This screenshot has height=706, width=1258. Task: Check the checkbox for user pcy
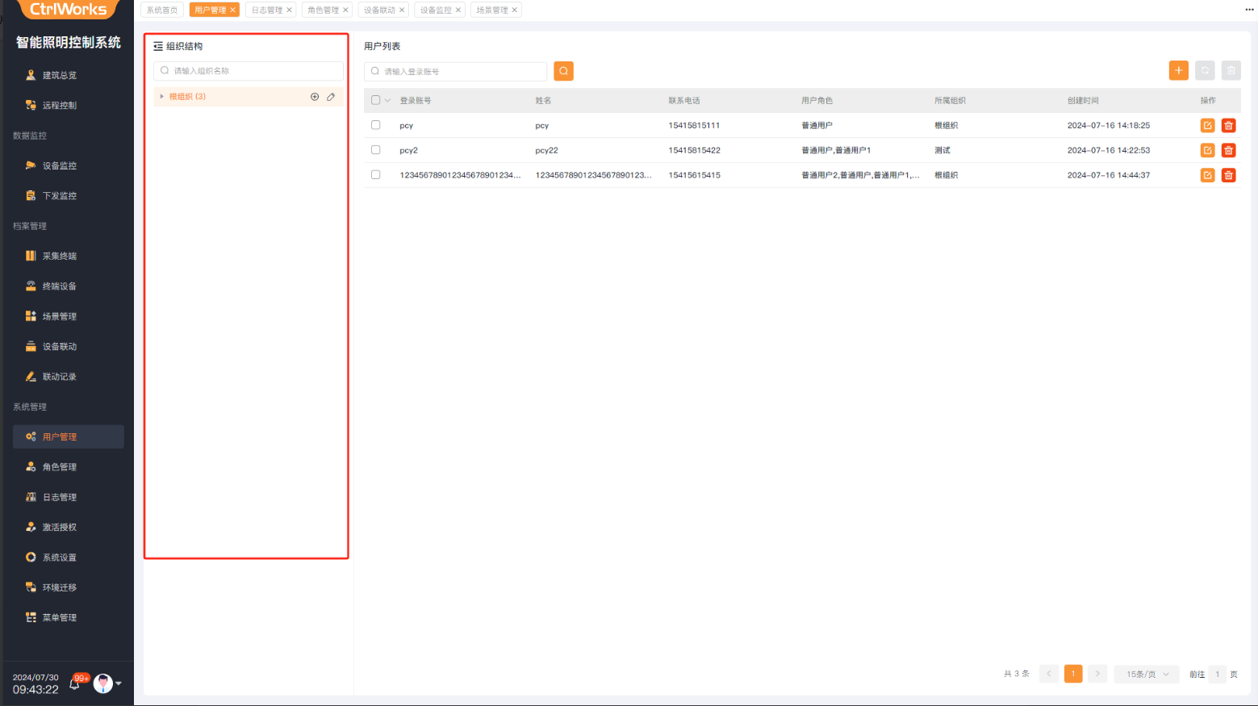[x=375, y=125]
